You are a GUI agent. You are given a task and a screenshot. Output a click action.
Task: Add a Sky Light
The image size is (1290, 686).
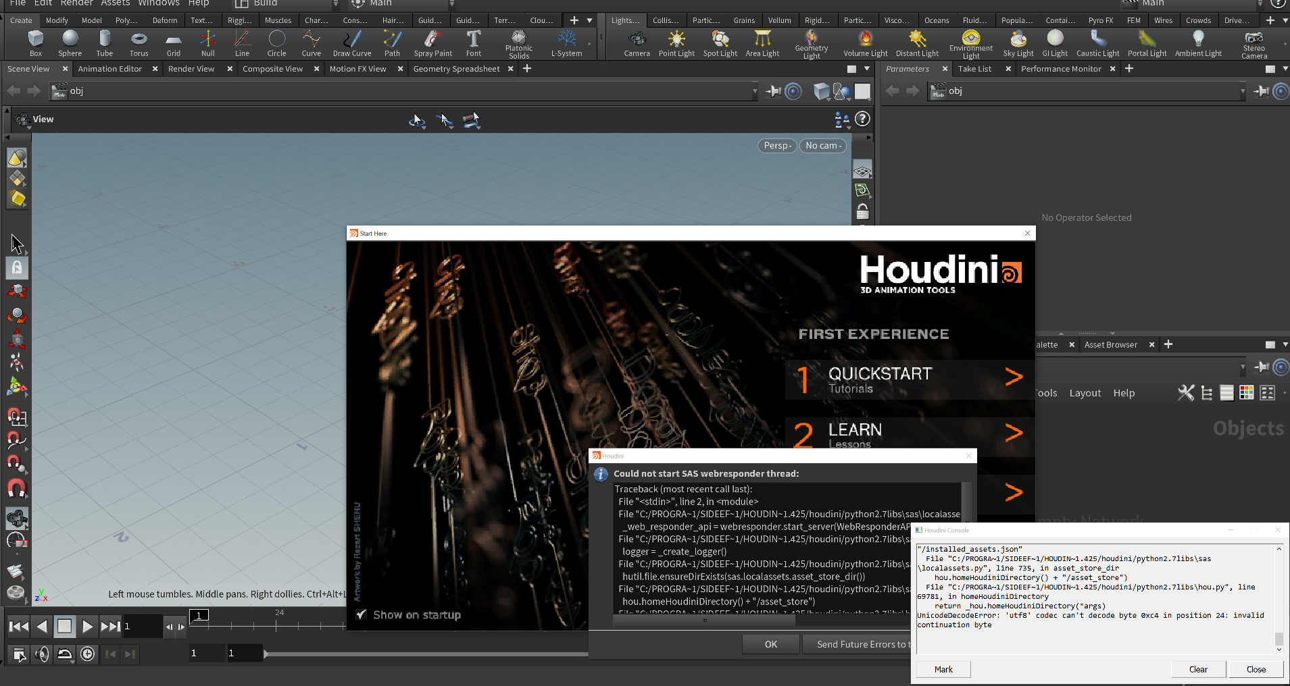point(1018,43)
